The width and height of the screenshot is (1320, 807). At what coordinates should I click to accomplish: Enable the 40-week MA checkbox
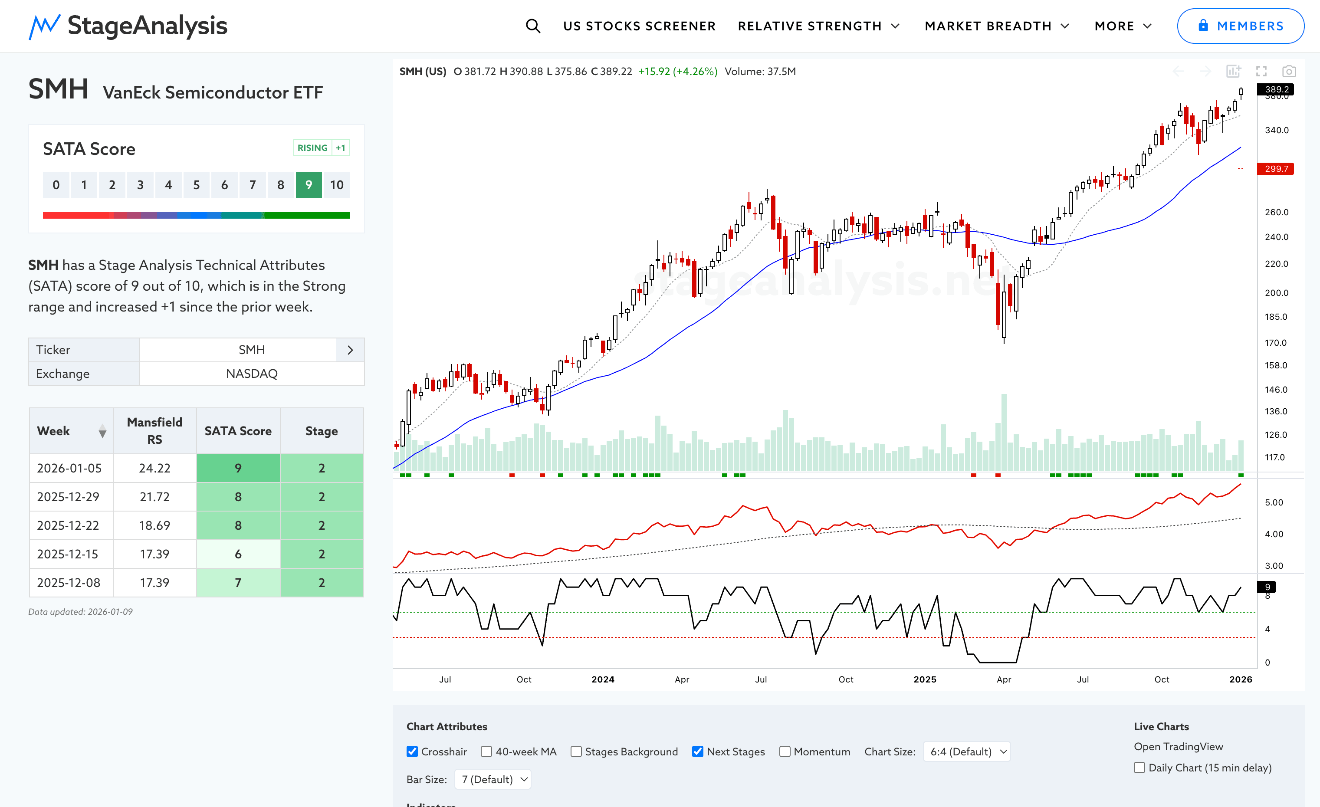click(486, 751)
